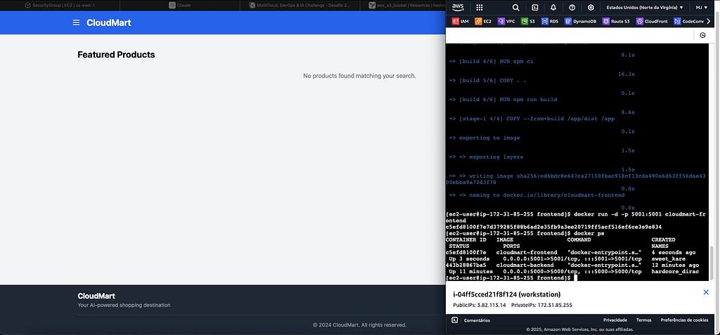Click the CloudMart header logo text

point(109,22)
